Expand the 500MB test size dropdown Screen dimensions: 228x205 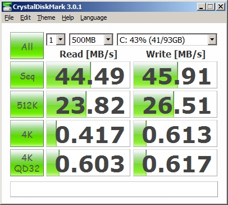tap(108, 39)
